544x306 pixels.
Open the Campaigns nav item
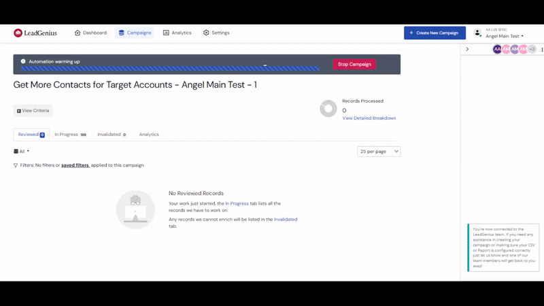click(135, 33)
